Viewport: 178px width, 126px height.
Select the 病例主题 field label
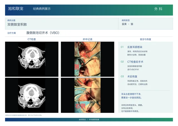point(11,20)
